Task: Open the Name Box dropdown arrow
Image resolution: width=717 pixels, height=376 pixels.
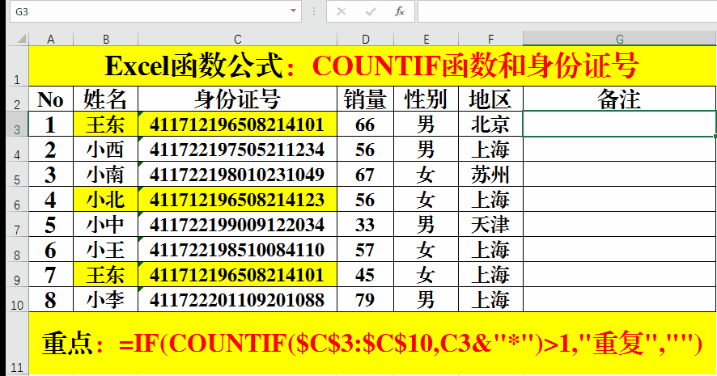Action: point(293,11)
